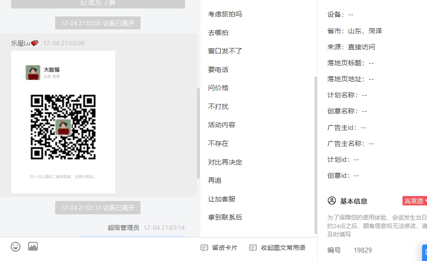This screenshot has width=427, height=261.
Task: Click the timestamp 12-04 21:03:09
Action: pyautogui.click(x=64, y=43)
